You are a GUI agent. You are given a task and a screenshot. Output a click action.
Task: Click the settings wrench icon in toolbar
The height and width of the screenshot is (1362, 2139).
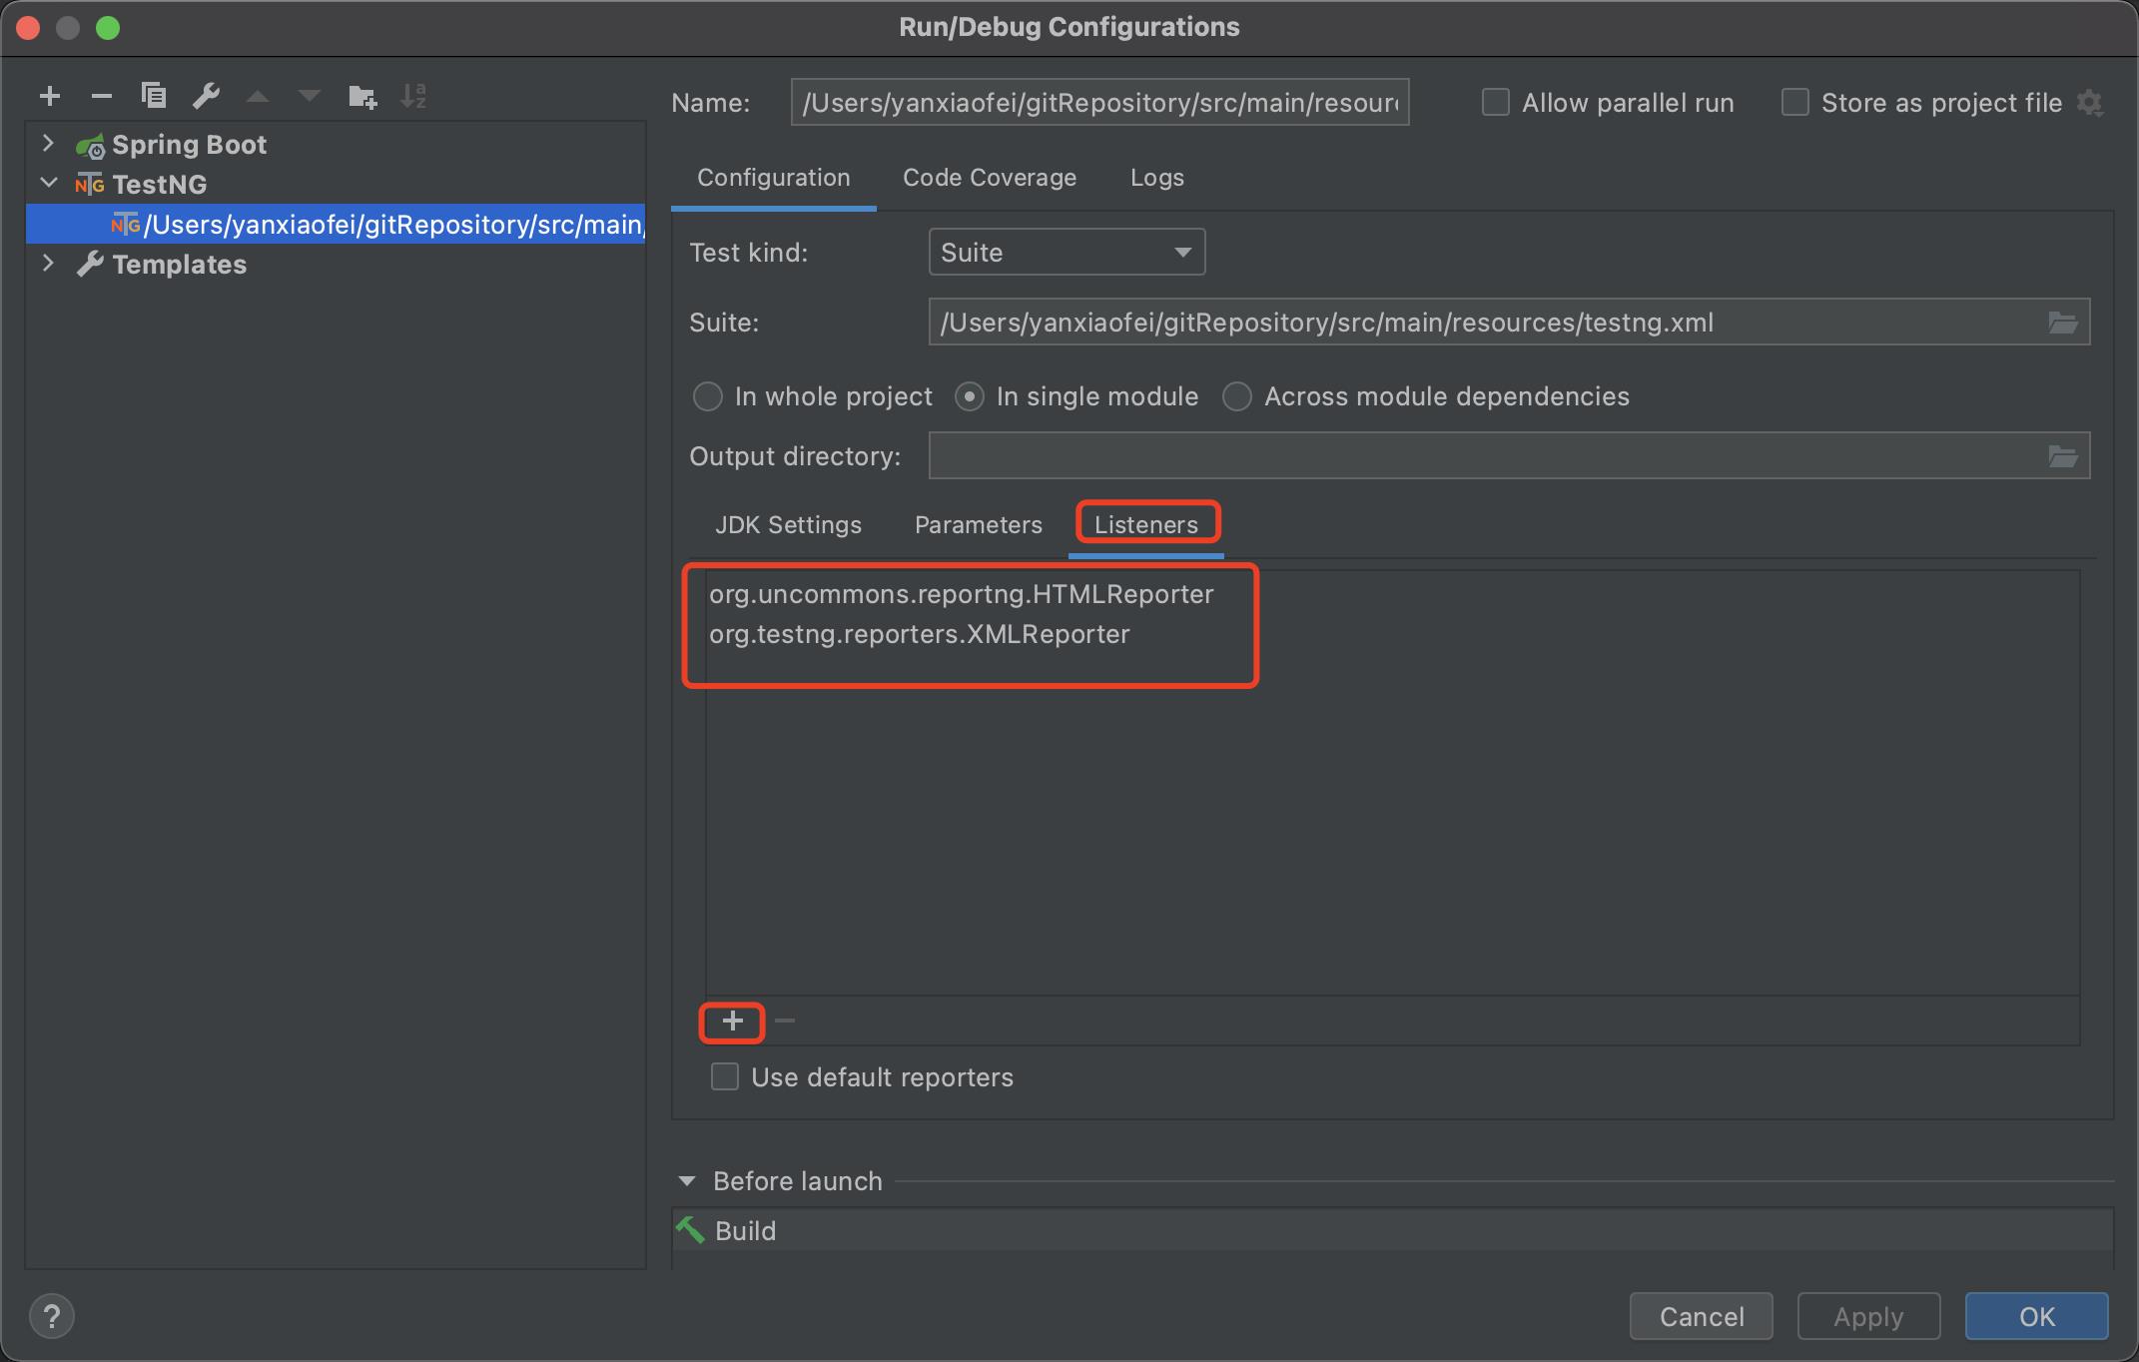[205, 95]
